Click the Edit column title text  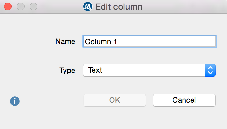[119, 6]
